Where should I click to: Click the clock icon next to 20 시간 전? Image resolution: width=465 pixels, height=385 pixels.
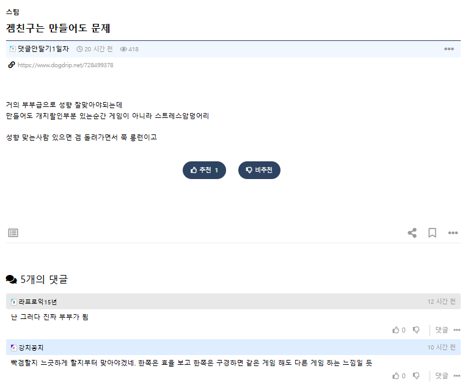click(x=79, y=50)
